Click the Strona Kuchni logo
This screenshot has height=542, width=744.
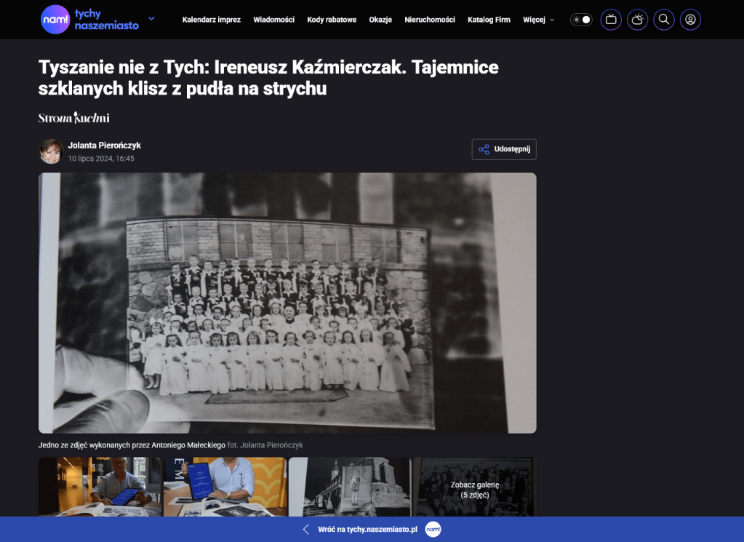pyautogui.click(x=74, y=118)
